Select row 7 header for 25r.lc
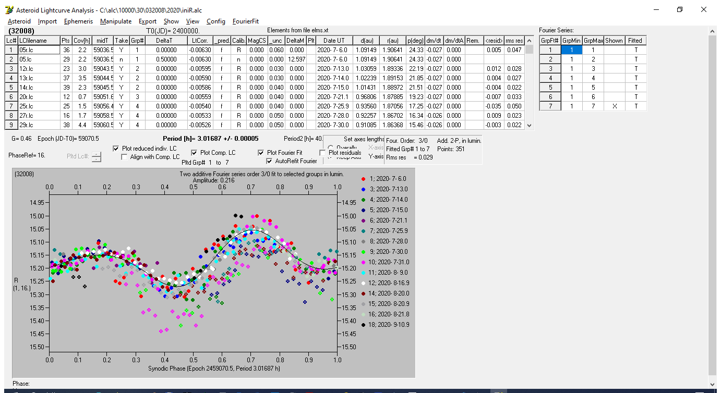 coord(11,106)
